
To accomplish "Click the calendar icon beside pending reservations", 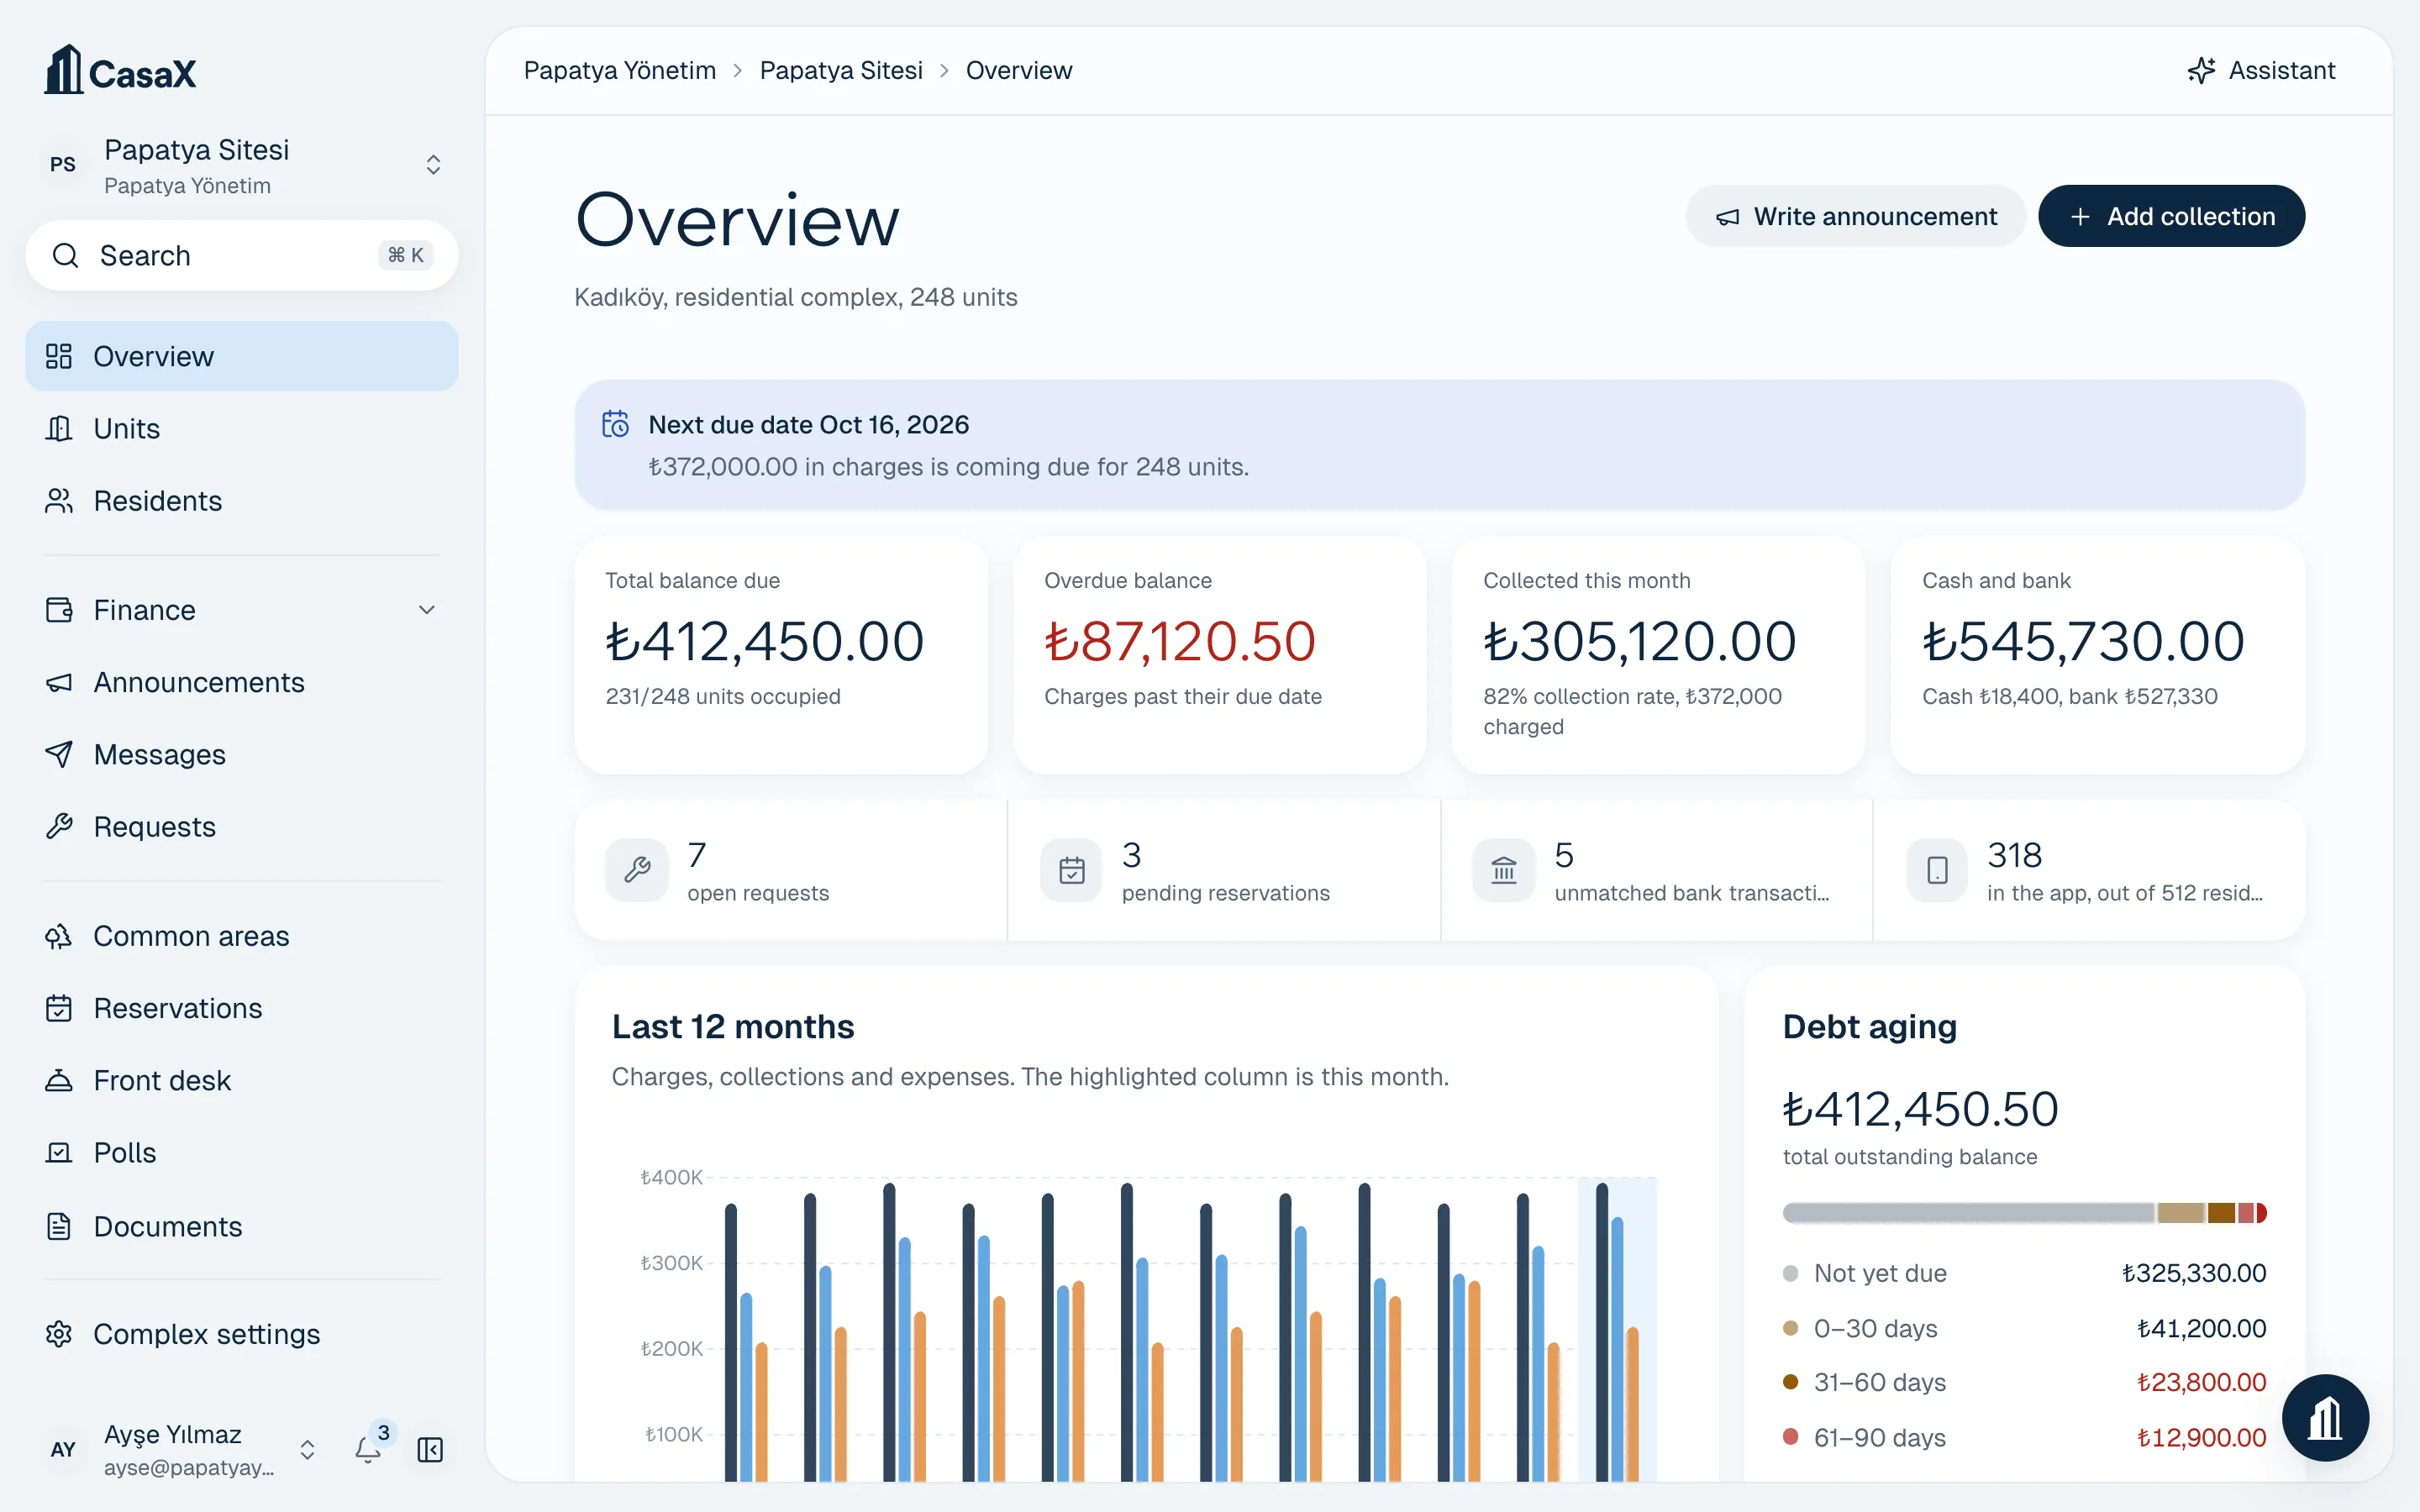I will click(1072, 870).
